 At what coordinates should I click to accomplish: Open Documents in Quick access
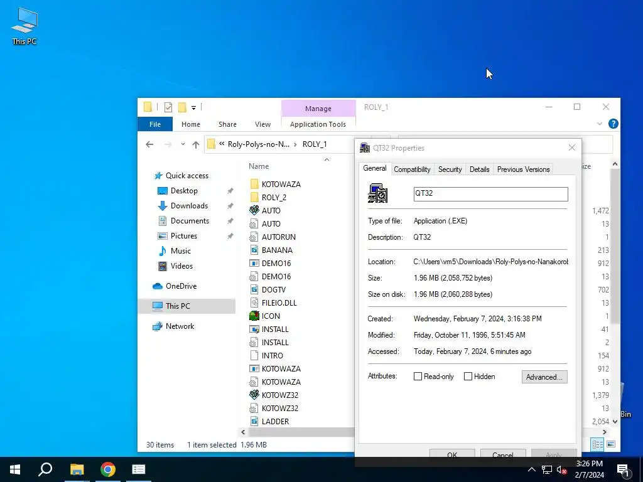[x=190, y=221]
